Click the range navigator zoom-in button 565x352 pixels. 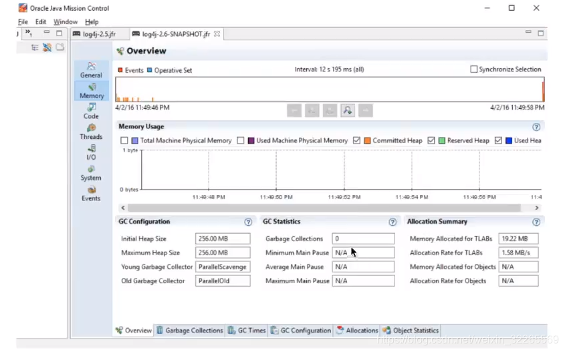pos(312,110)
